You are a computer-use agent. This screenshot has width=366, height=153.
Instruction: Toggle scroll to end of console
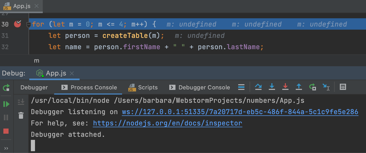21,102
